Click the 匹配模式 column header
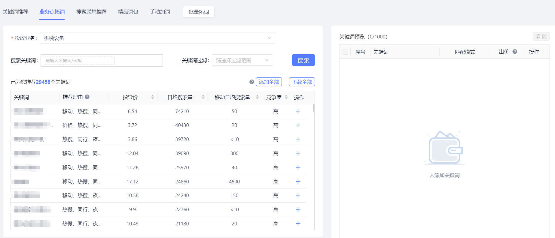This screenshot has height=238, width=555. click(x=465, y=52)
